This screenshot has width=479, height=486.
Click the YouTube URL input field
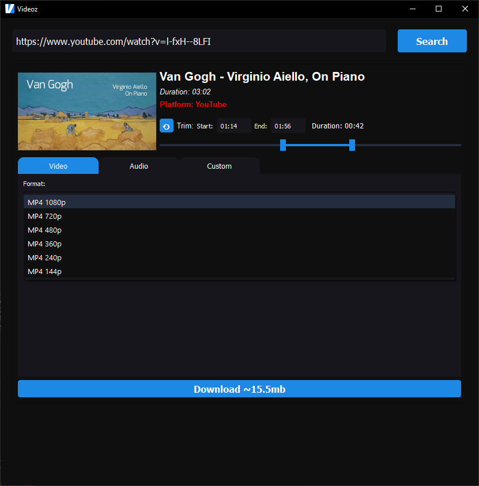point(199,41)
